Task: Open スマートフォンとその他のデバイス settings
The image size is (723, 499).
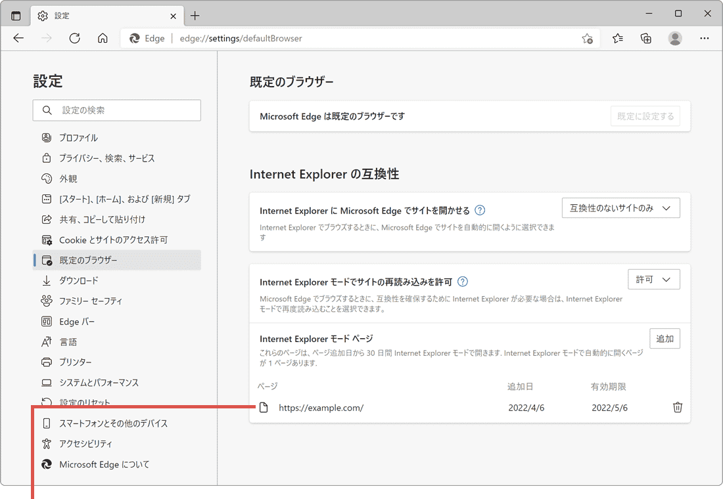Action: pos(117,423)
